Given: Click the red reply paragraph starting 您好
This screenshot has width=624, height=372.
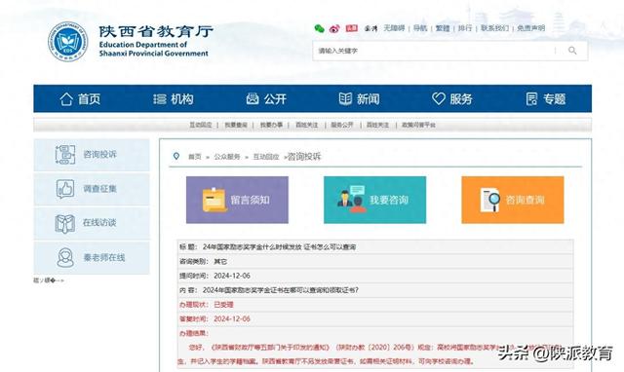Looking at the screenshot, I should pos(370,354).
